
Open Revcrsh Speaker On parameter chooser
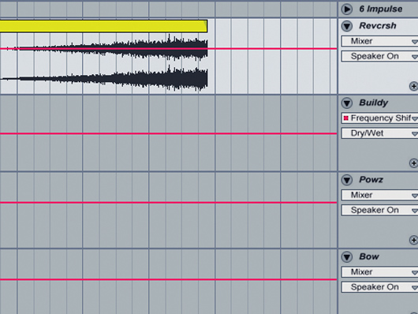tap(379, 56)
